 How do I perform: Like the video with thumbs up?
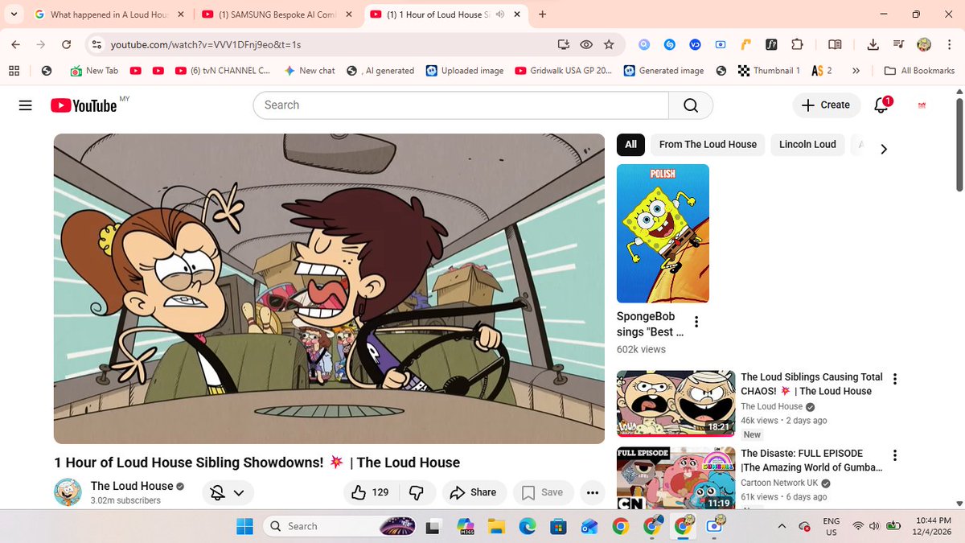(x=371, y=492)
